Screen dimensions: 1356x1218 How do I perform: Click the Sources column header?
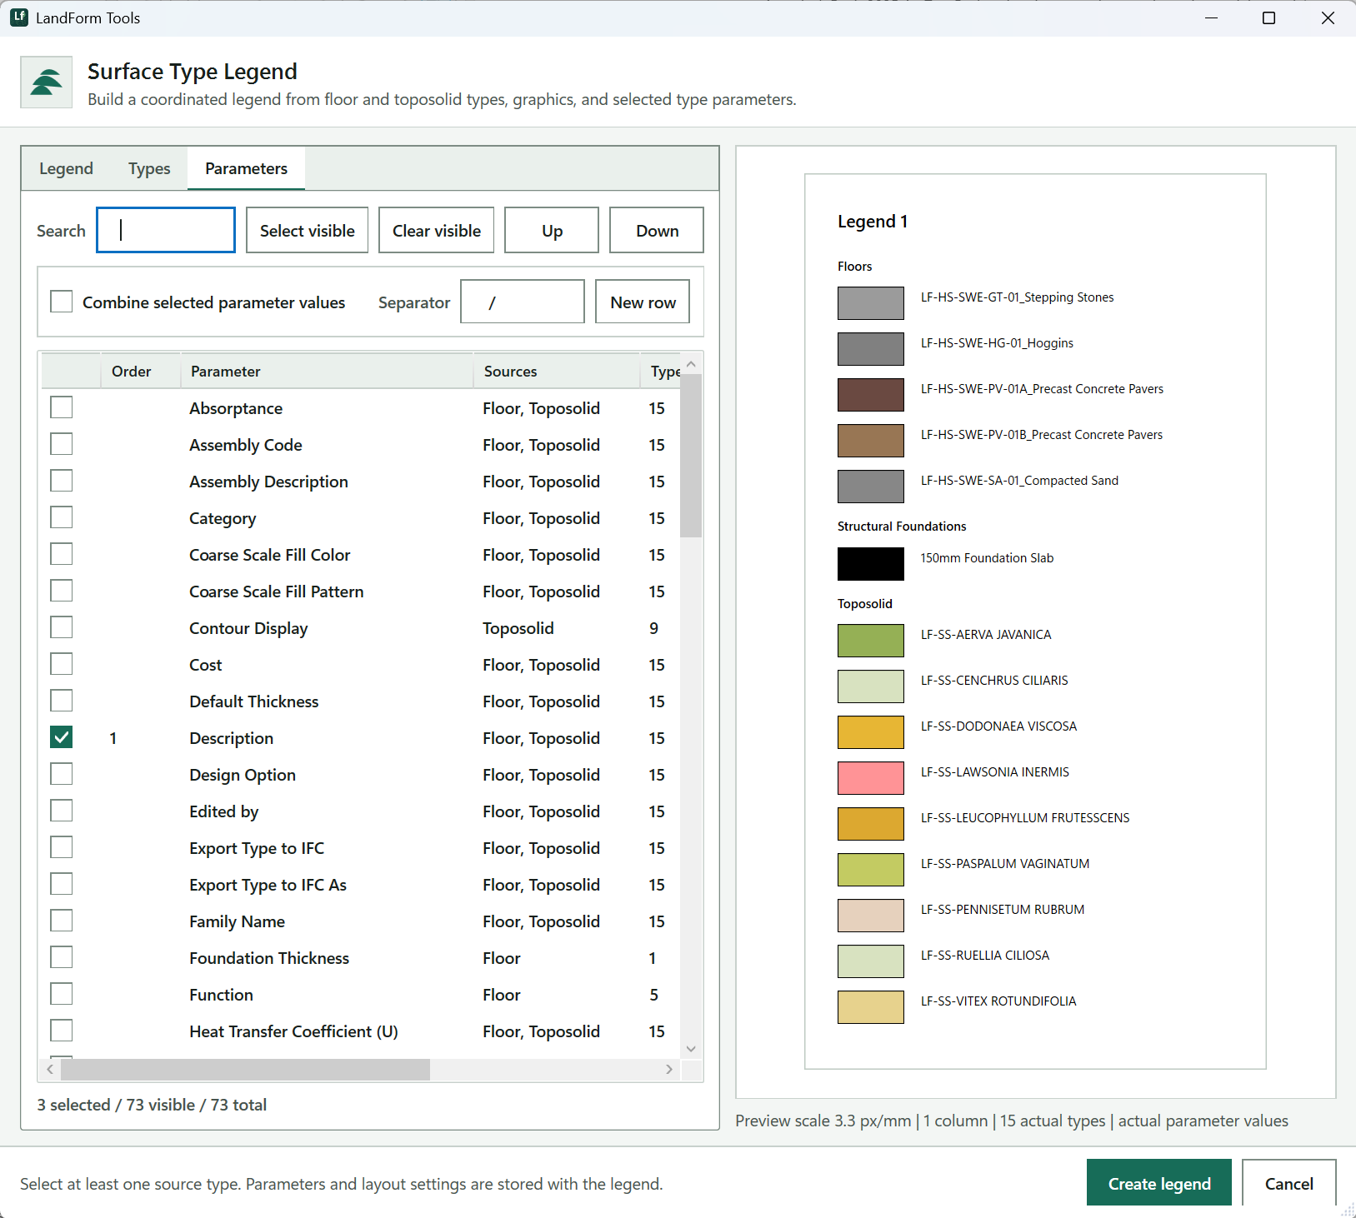(557, 371)
